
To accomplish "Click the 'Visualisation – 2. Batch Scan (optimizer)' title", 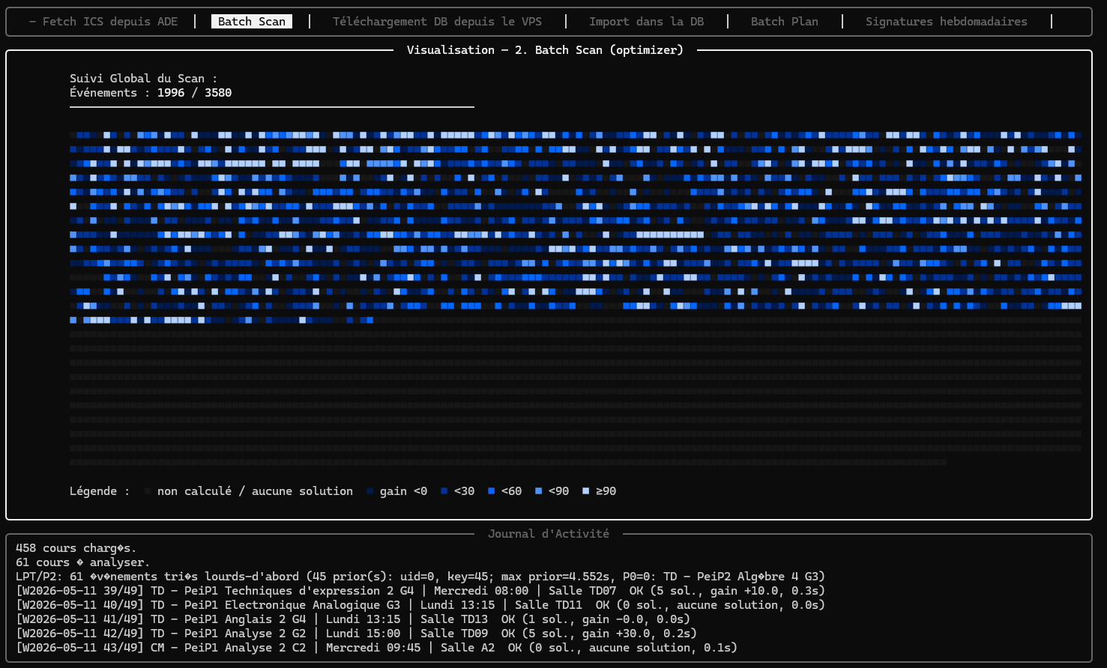I will (x=545, y=50).
